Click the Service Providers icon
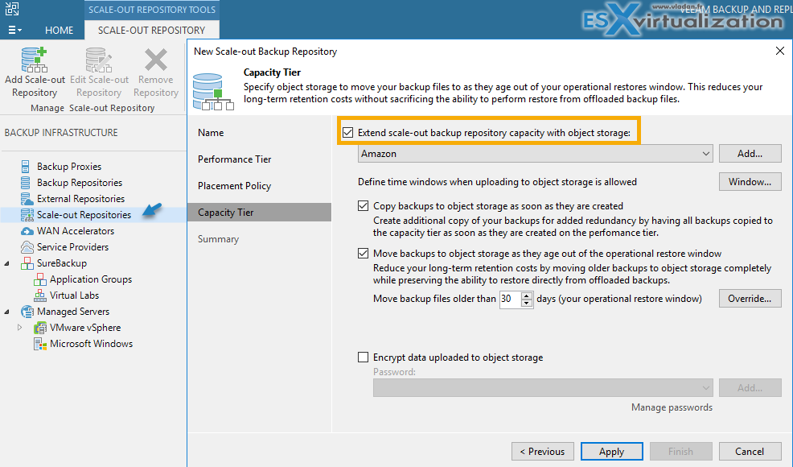The width and height of the screenshot is (793, 467). pyautogui.click(x=27, y=247)
